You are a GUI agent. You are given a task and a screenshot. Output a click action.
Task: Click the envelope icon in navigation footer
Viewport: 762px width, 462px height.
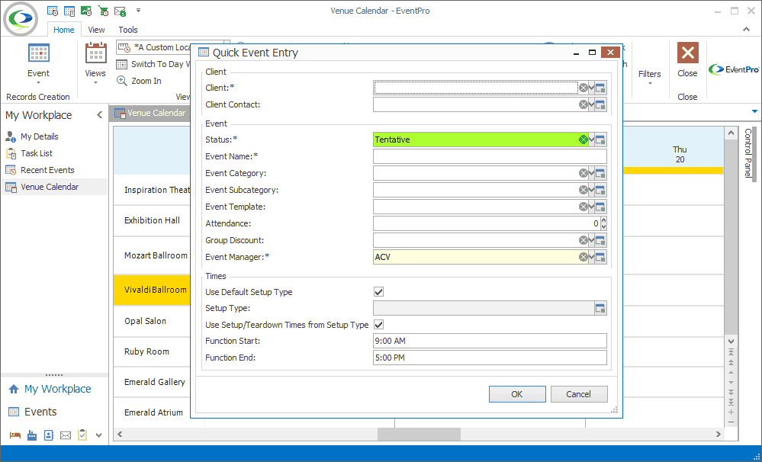66,435
